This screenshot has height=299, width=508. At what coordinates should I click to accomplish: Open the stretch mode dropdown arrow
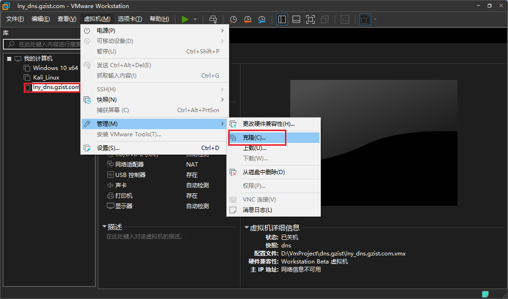pos(375,19)
